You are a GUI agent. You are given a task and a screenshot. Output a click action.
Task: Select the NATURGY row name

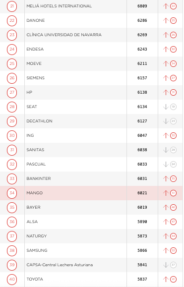coord(37,236)
